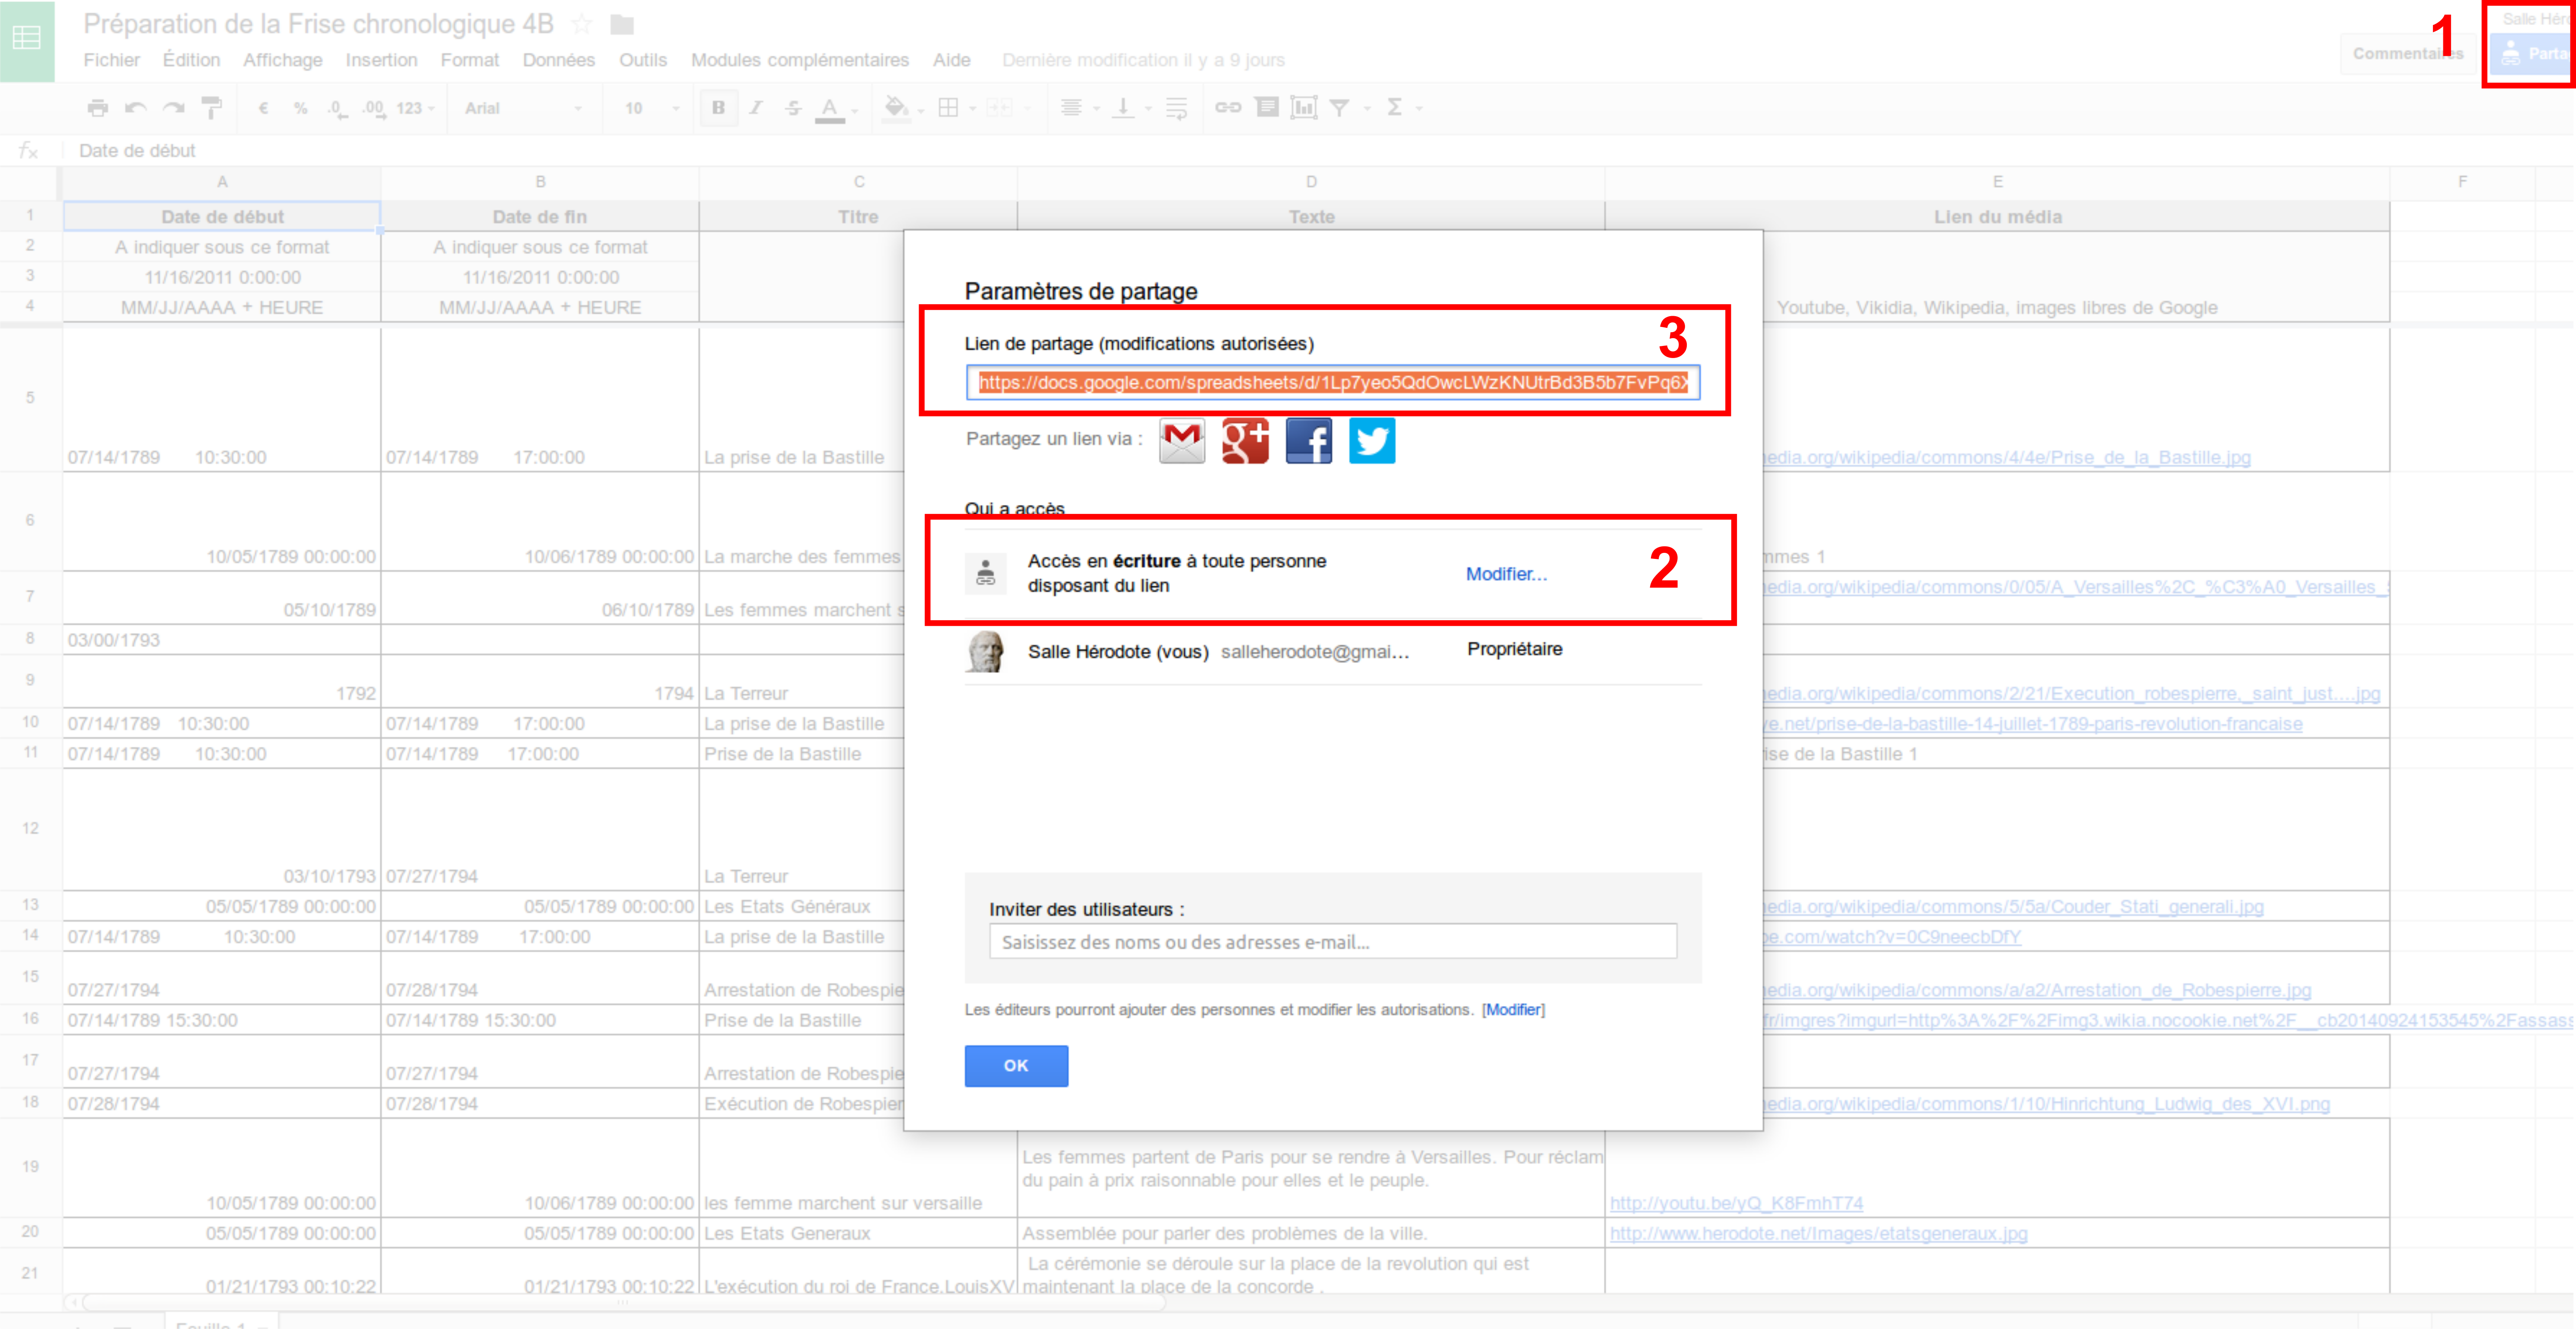Expand the fill color dropdown arrow
2576x1329 pixels.
click(921, 110)
